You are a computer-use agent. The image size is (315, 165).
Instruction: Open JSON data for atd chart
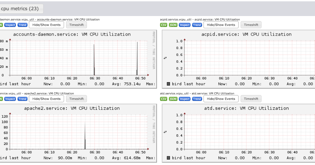(x=173, y=99)
